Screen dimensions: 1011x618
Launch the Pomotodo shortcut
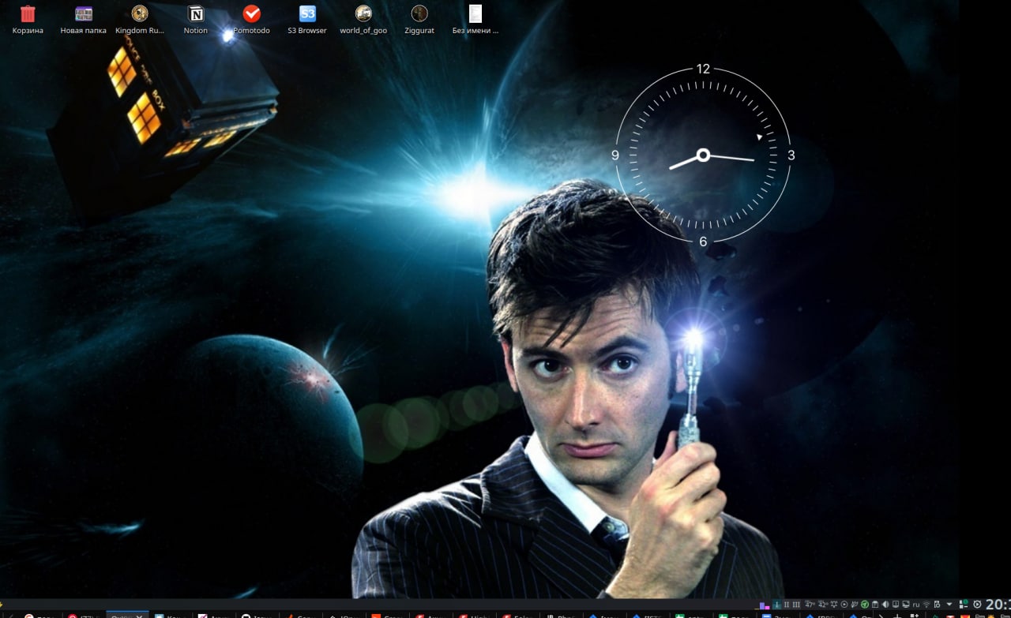pos(251,20)
